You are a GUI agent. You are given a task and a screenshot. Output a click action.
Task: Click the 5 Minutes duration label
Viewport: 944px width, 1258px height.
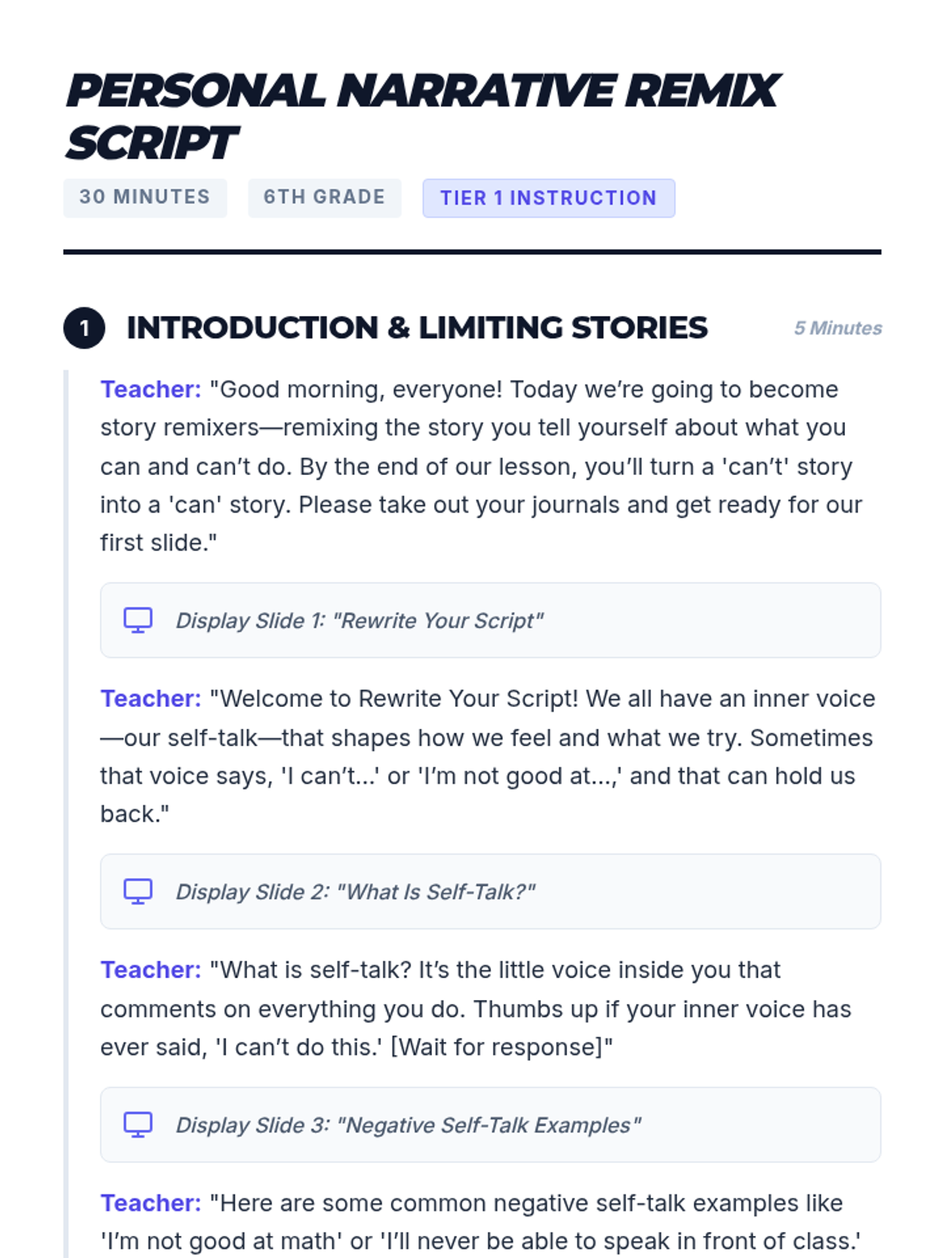837,329
